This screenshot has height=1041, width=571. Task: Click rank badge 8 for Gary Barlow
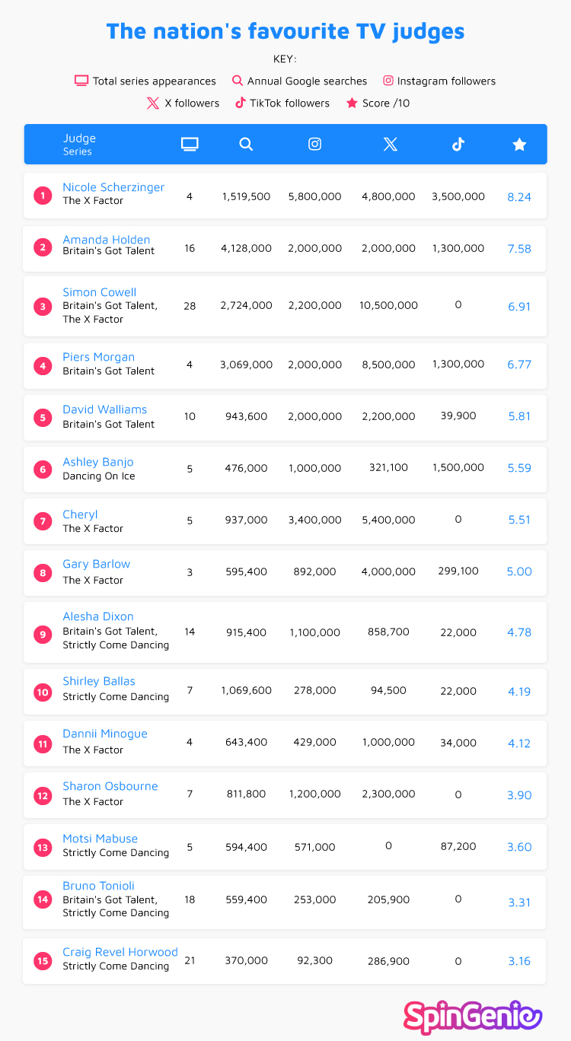[43, 572]
